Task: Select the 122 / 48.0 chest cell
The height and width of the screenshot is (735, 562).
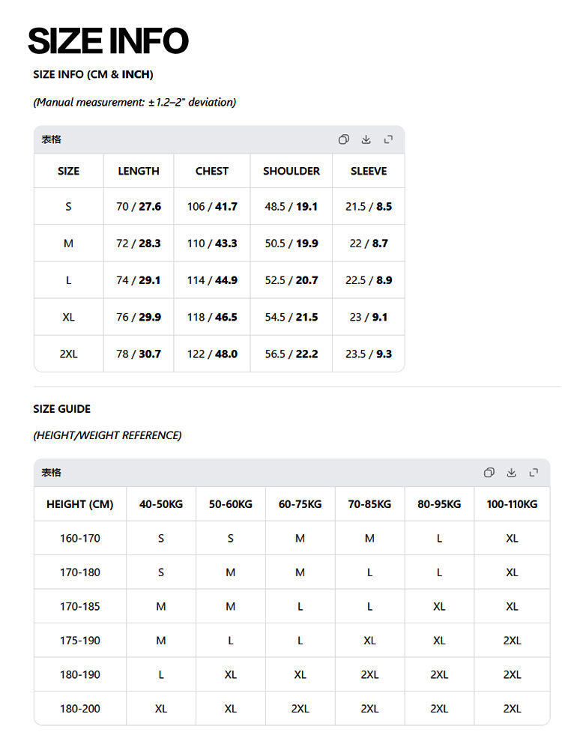Action: point(212,354)
